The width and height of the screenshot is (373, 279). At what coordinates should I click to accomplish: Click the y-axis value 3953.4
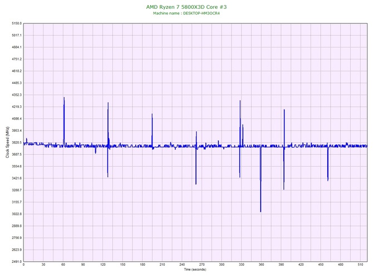[x=17, y=131]
